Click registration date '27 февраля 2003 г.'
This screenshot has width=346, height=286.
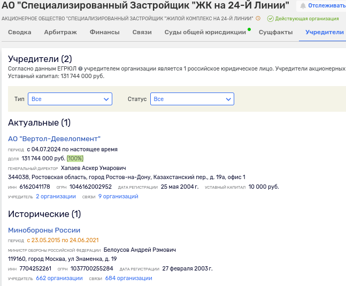click(x=187, y=268)
